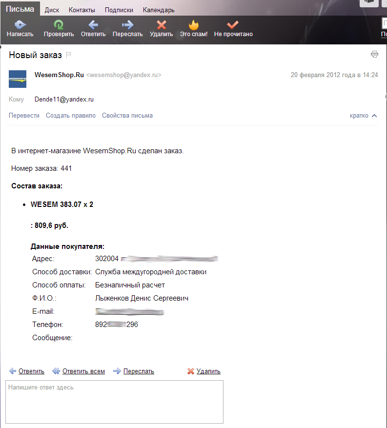Viewport: 387px width, 428px height.
Task: Click the double-arrow Ответить всем icon
Action: [x=56, y=371]
